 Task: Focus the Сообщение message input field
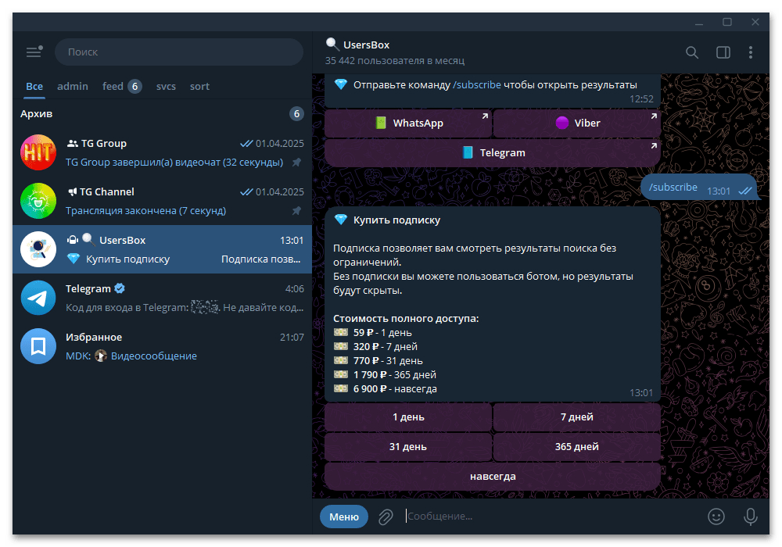pos(551,517)
